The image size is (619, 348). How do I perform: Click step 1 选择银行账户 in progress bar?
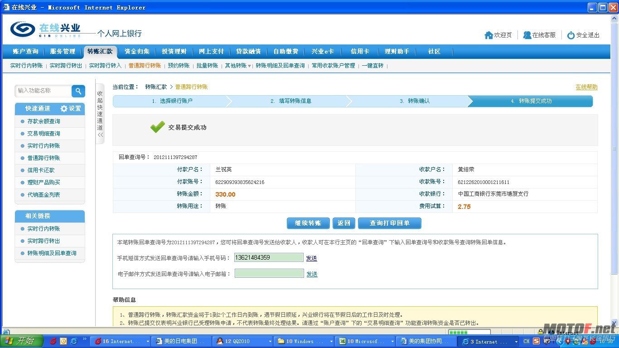pyautogui.click(x=172, y=101)
